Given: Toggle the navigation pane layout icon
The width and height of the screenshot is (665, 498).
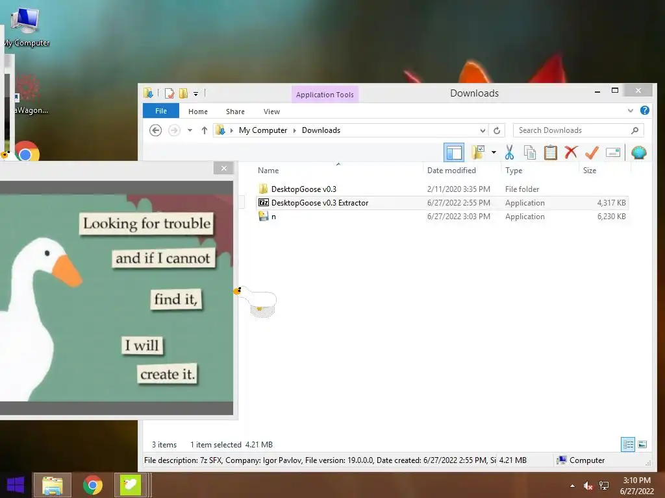Looking at the screenshot, I should pyautogui.click(x=454, y=152).
